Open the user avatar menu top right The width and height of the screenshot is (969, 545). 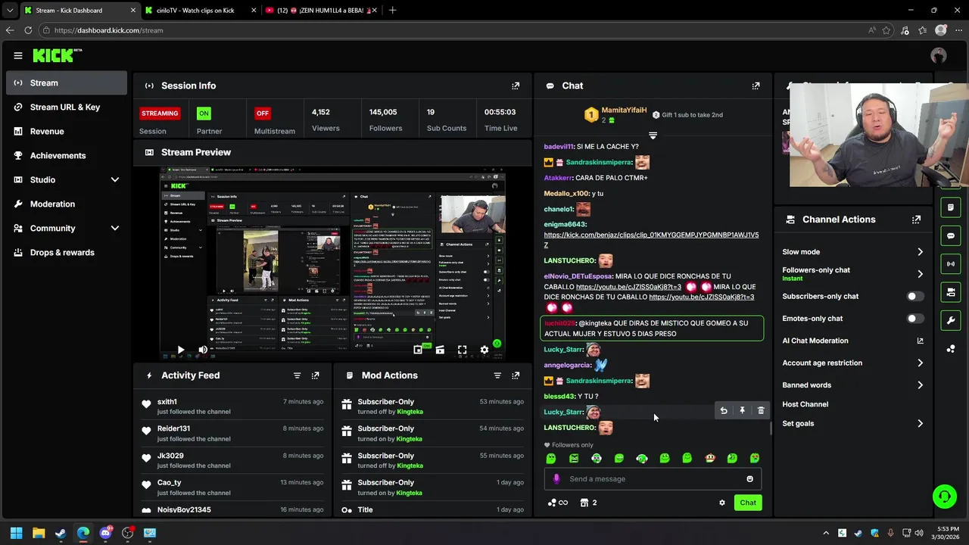pyautogui.click(x=939, y=55)
